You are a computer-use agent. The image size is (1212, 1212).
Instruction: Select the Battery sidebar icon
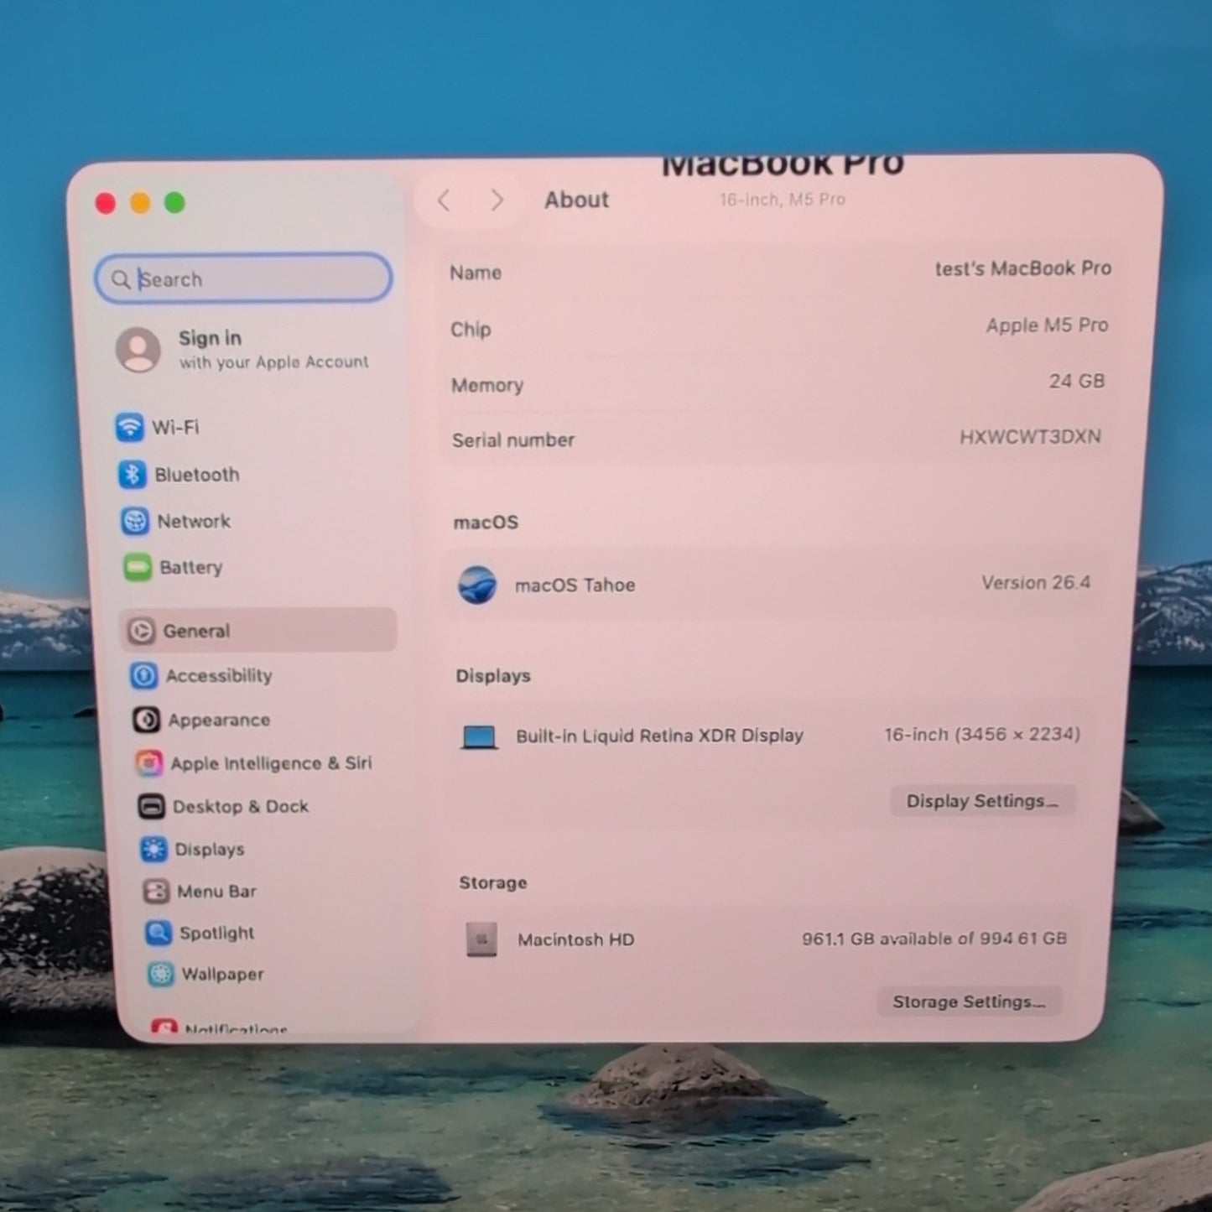pyautogui.click(x=138, y=568)
